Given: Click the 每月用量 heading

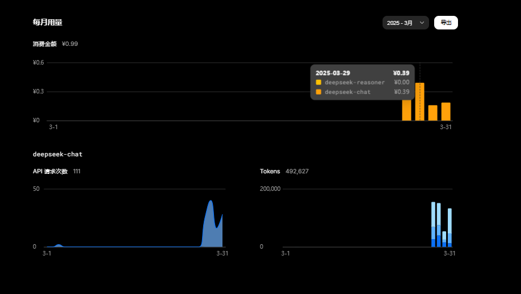Looking at the screenshot, I should click(x=48, y=22).
